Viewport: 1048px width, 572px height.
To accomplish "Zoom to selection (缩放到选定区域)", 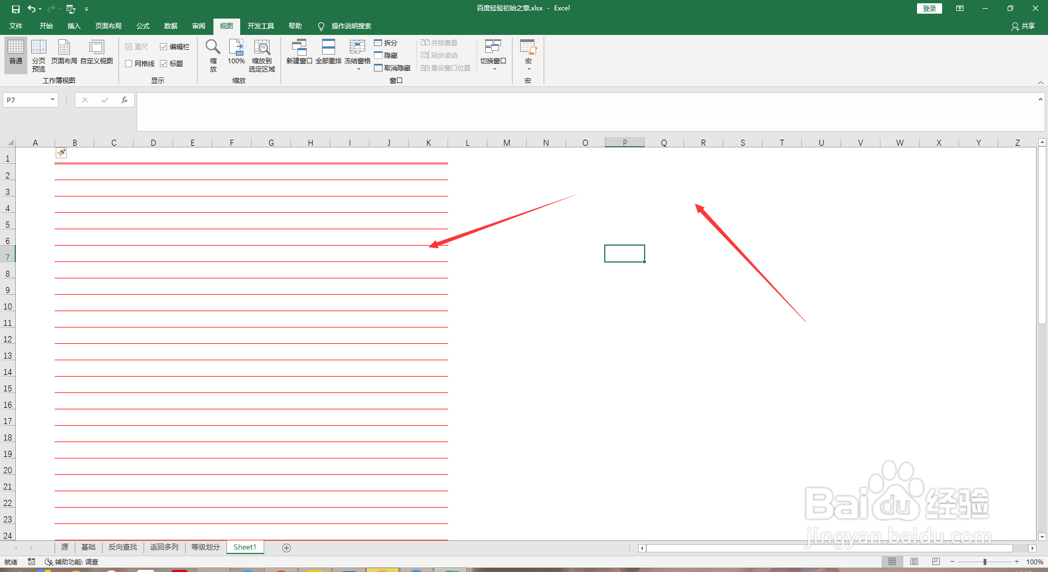I will point(262,55).
